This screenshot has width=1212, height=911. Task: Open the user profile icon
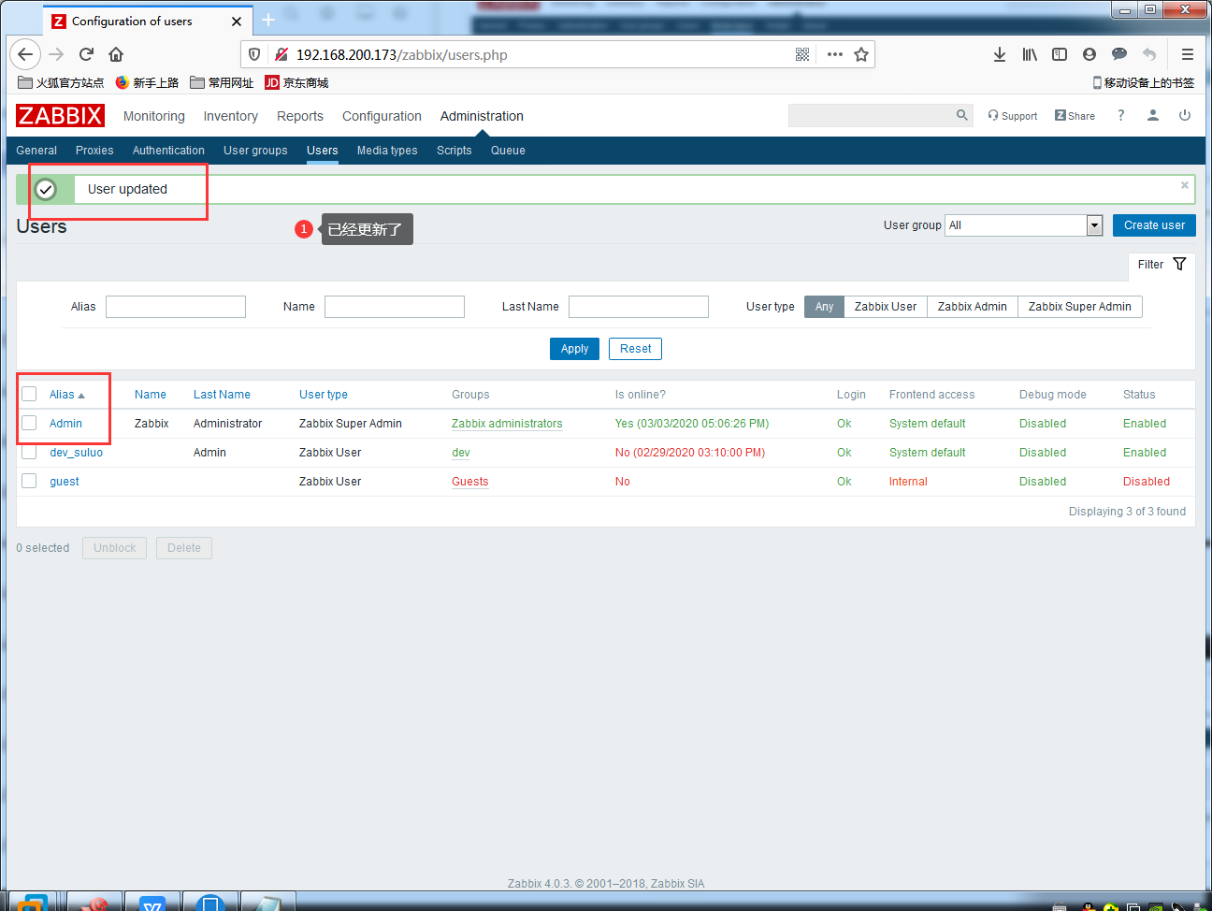(1153, 115)
